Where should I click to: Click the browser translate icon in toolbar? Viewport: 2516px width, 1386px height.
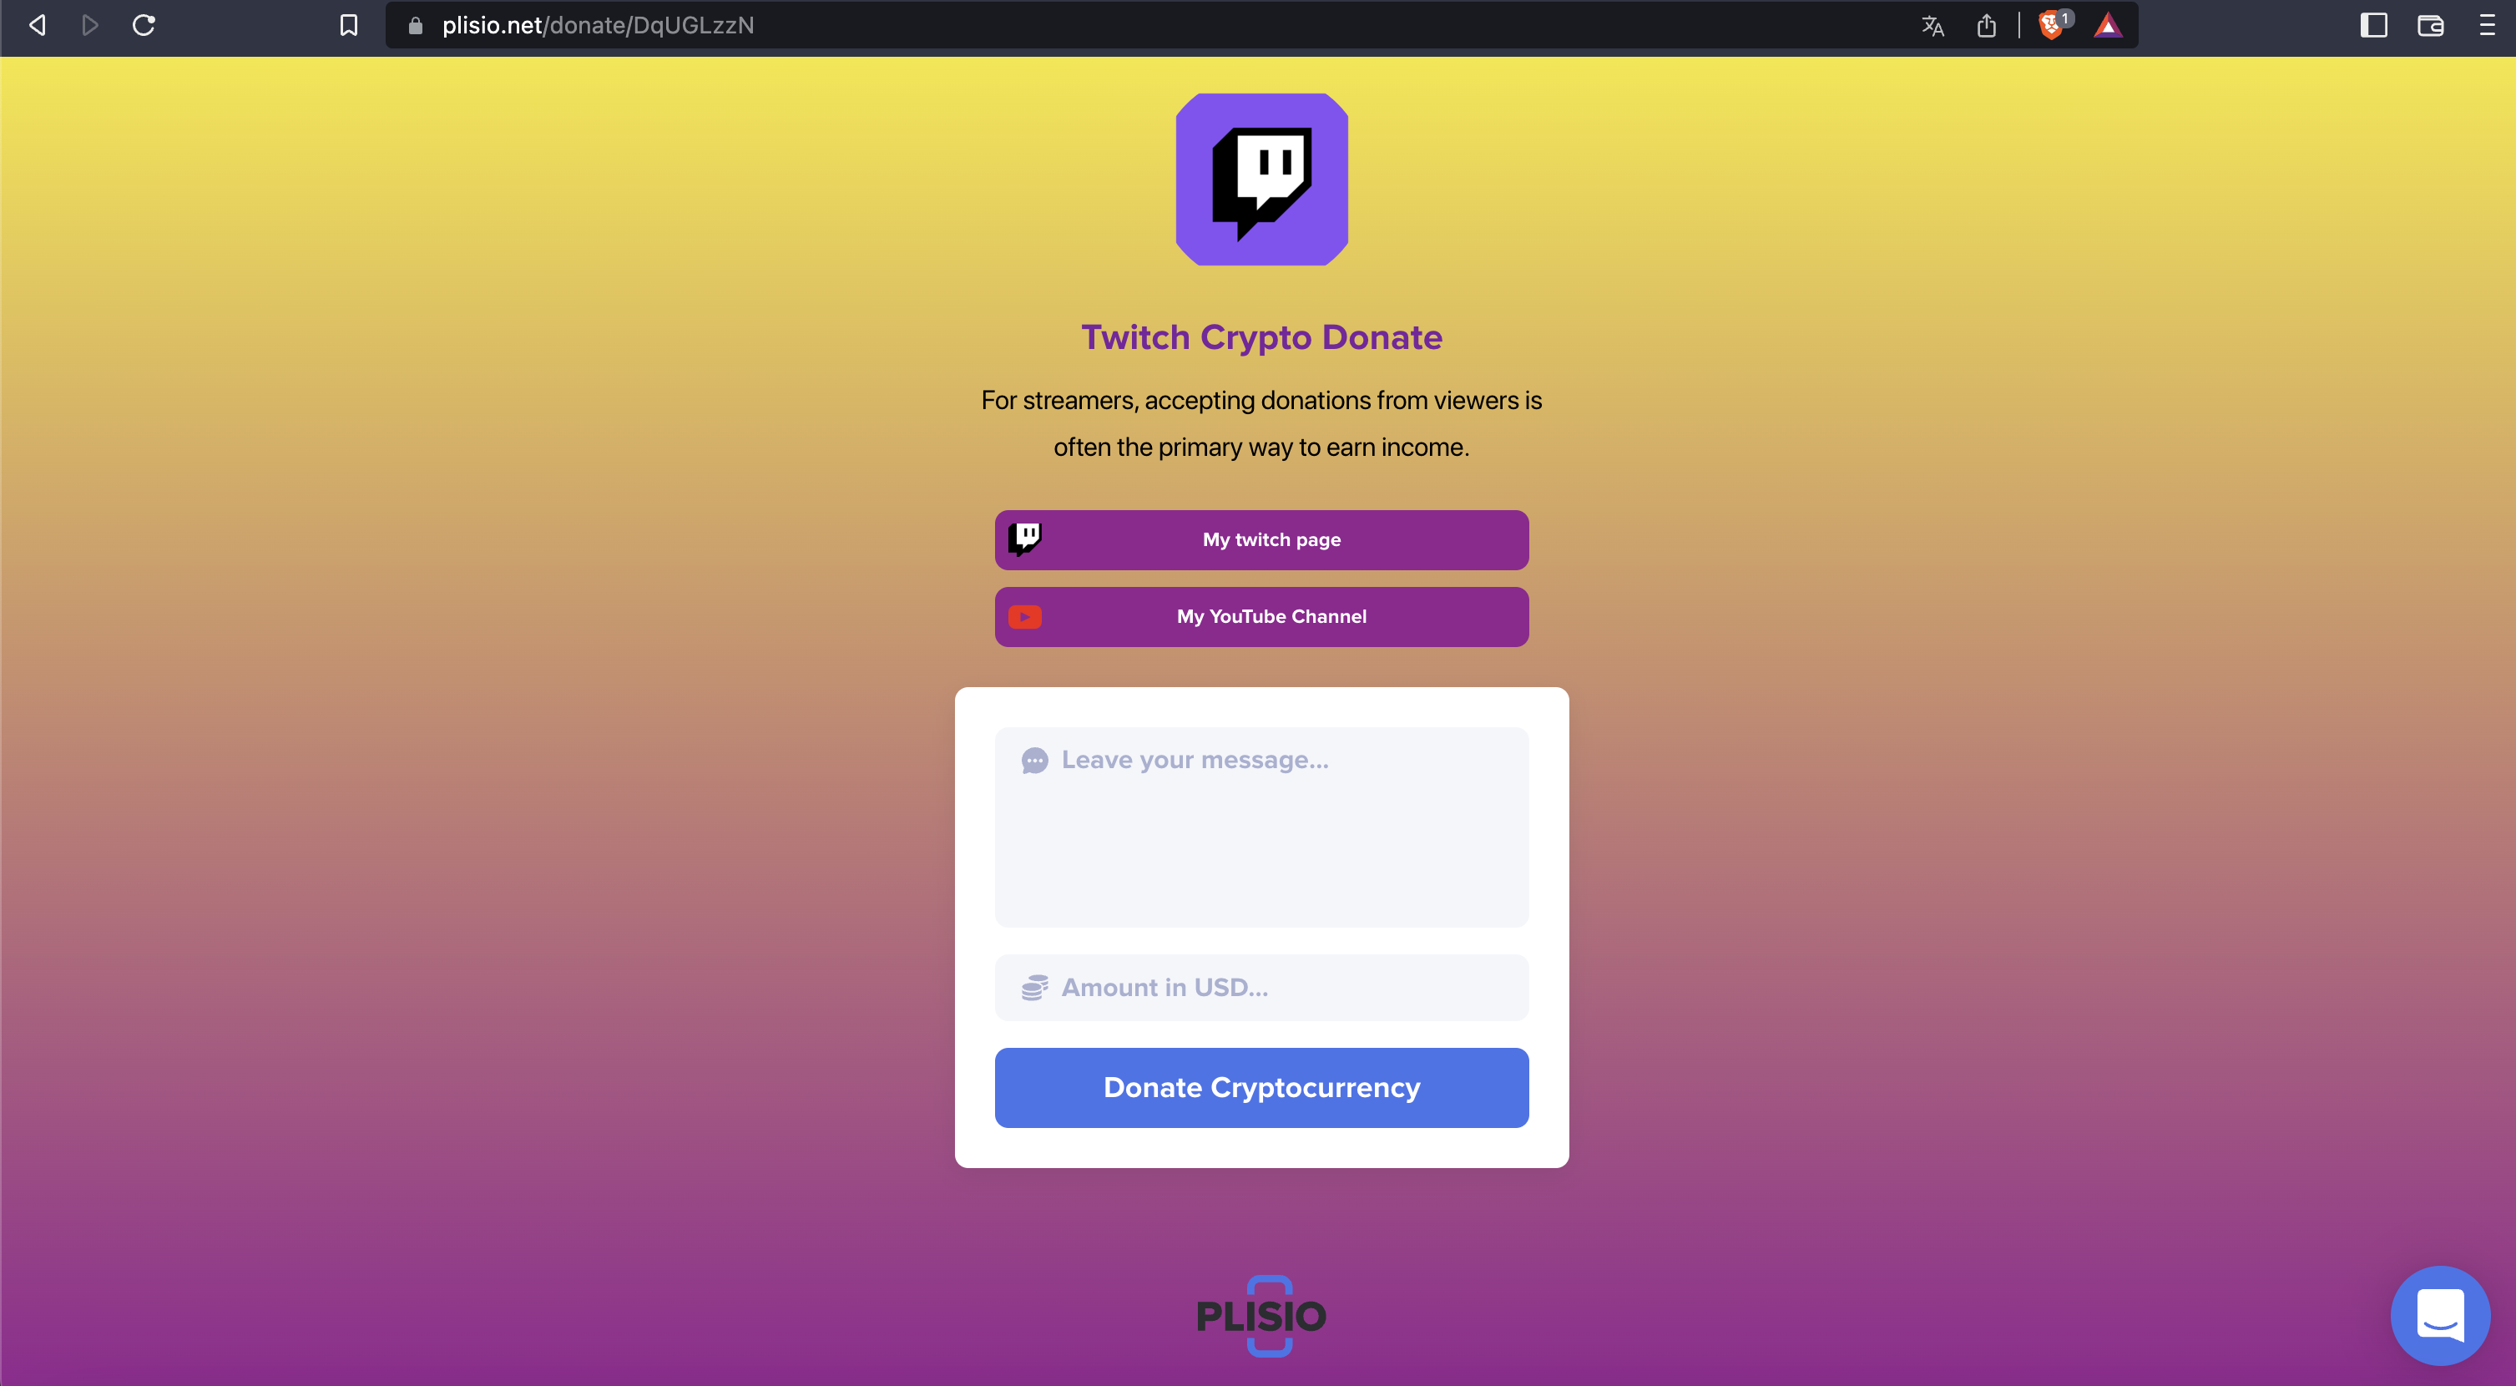[1929, 24]
